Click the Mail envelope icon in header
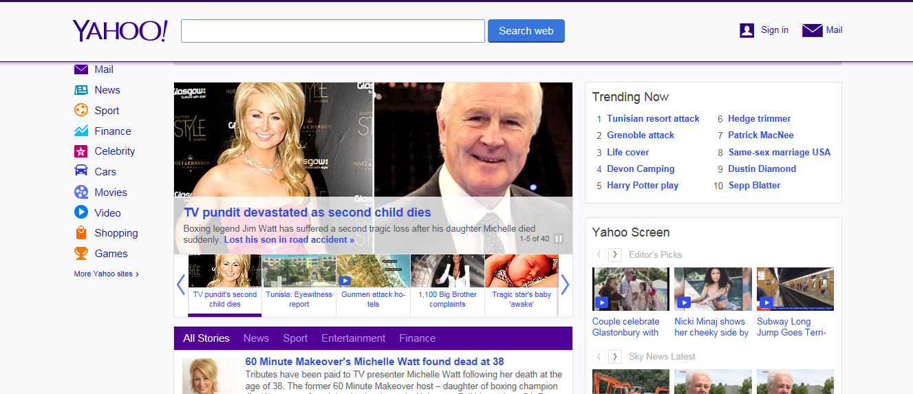The image size is (913, 394). tap(813, 30)
